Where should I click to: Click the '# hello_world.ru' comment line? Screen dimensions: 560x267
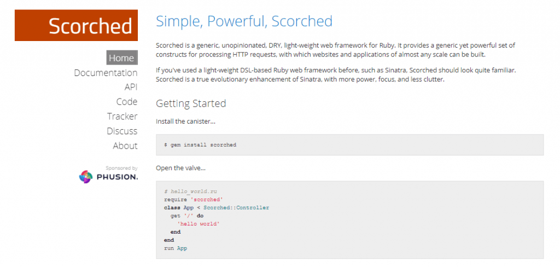187,191
